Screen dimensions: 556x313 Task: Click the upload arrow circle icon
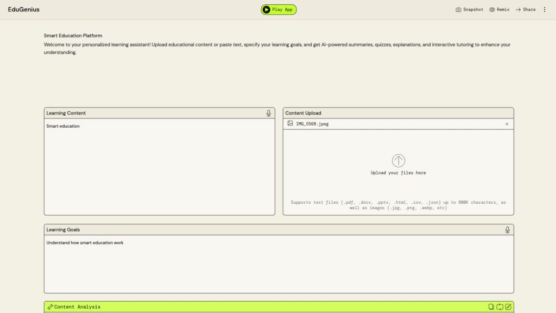(x=398, y=160)
